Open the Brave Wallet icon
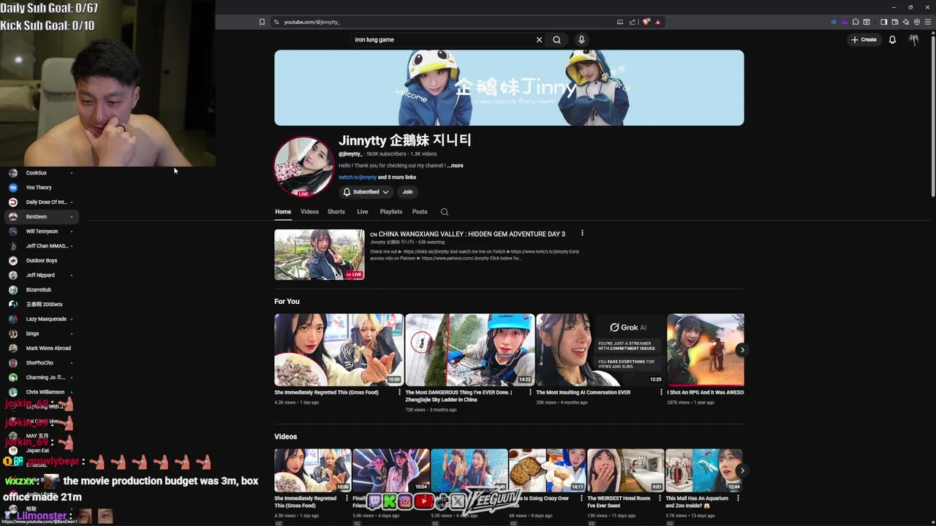Viewport: 936px width, 526px height. (894, 22)
